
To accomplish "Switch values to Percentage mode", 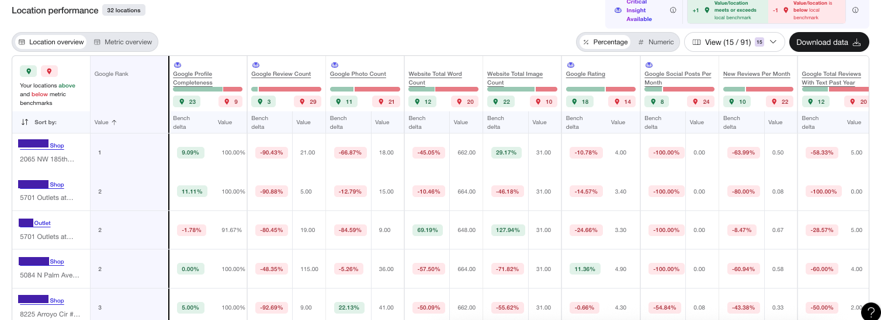I will (605, 42).
